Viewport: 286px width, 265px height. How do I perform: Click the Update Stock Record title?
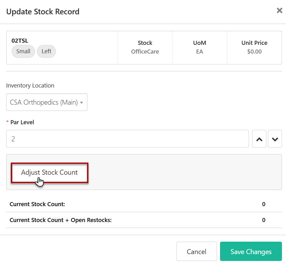point(43,12)
